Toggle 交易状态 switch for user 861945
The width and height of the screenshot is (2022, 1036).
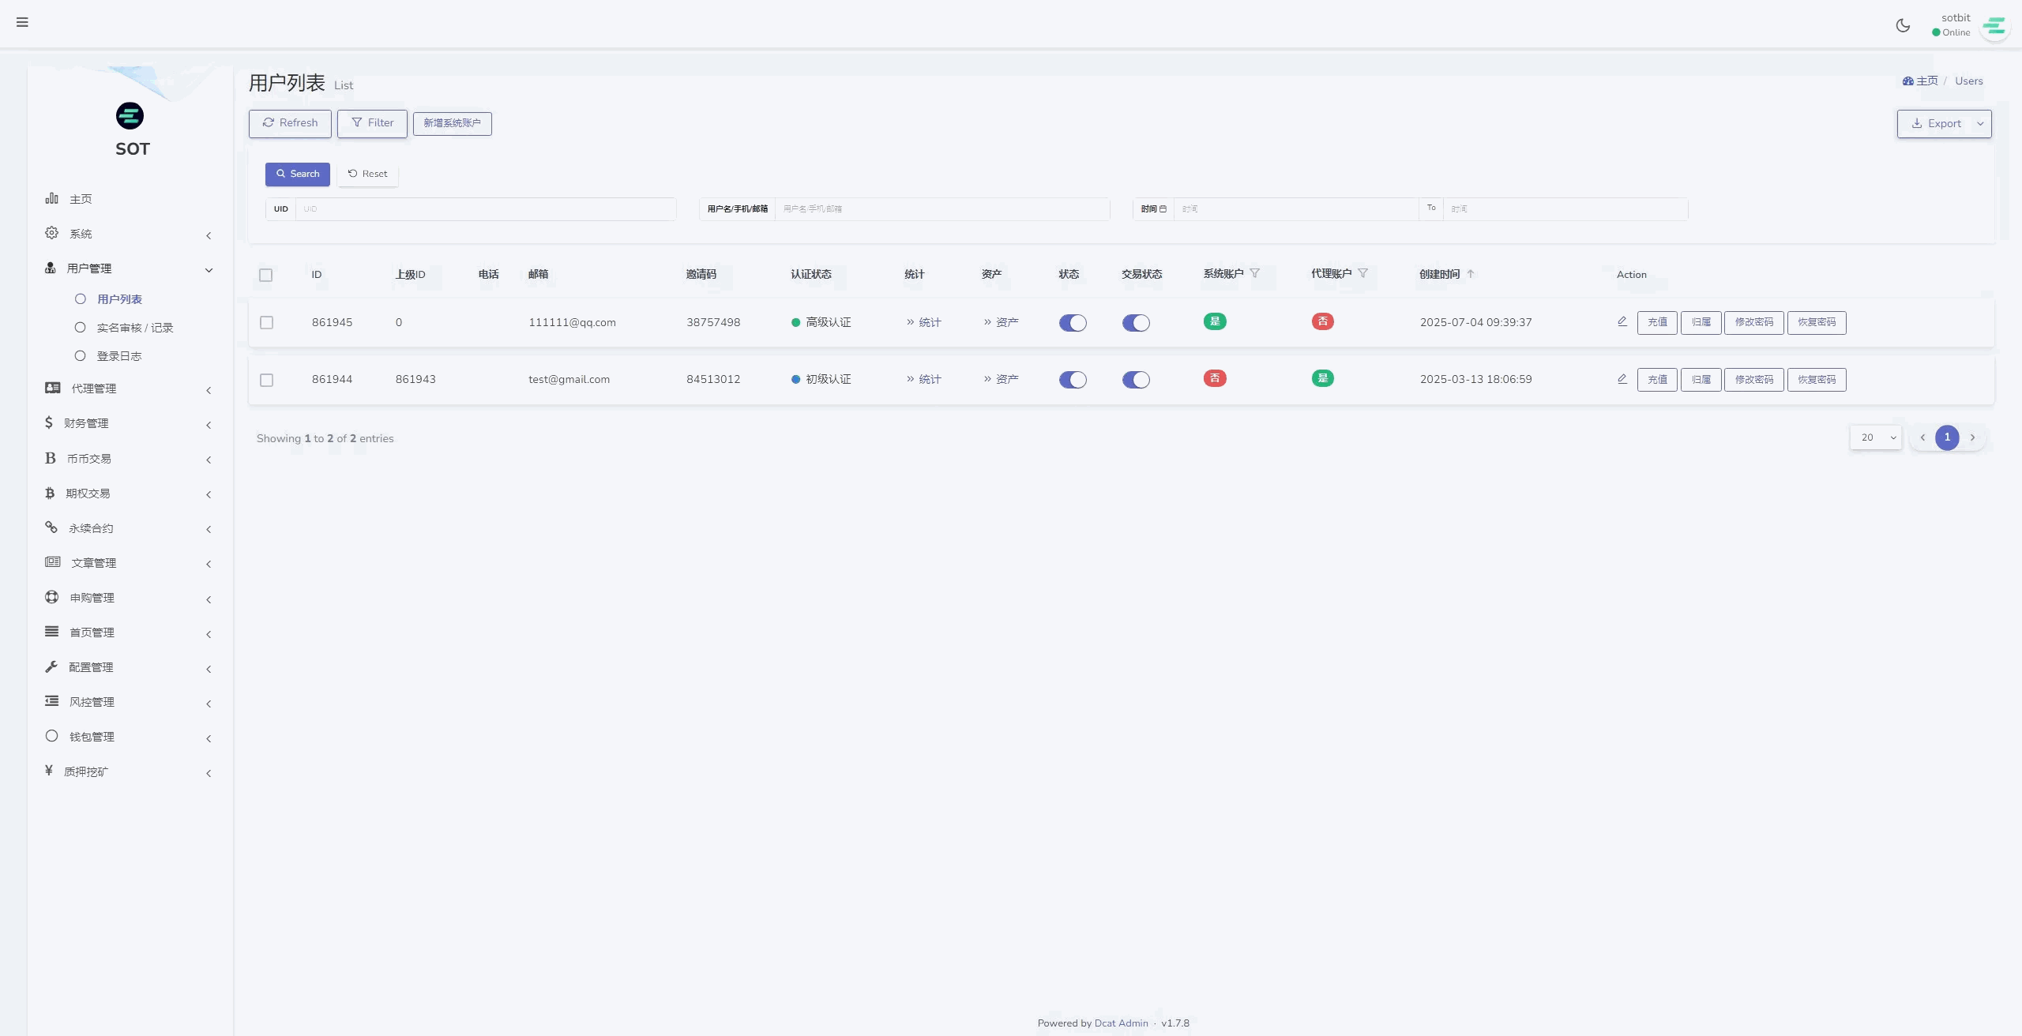point(1136,322)
